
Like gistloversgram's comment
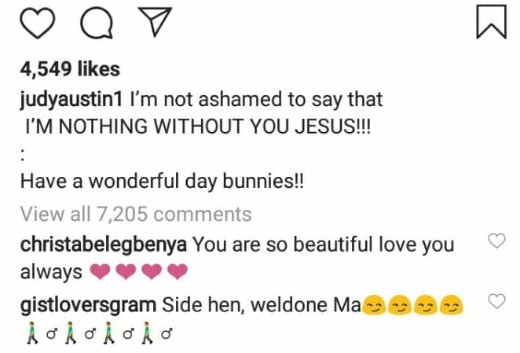(x=496, y=301)
